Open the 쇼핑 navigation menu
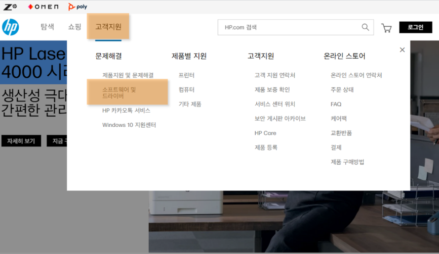Image resolution: width=439 pixels, height=254 pixels. pos(74,27)
